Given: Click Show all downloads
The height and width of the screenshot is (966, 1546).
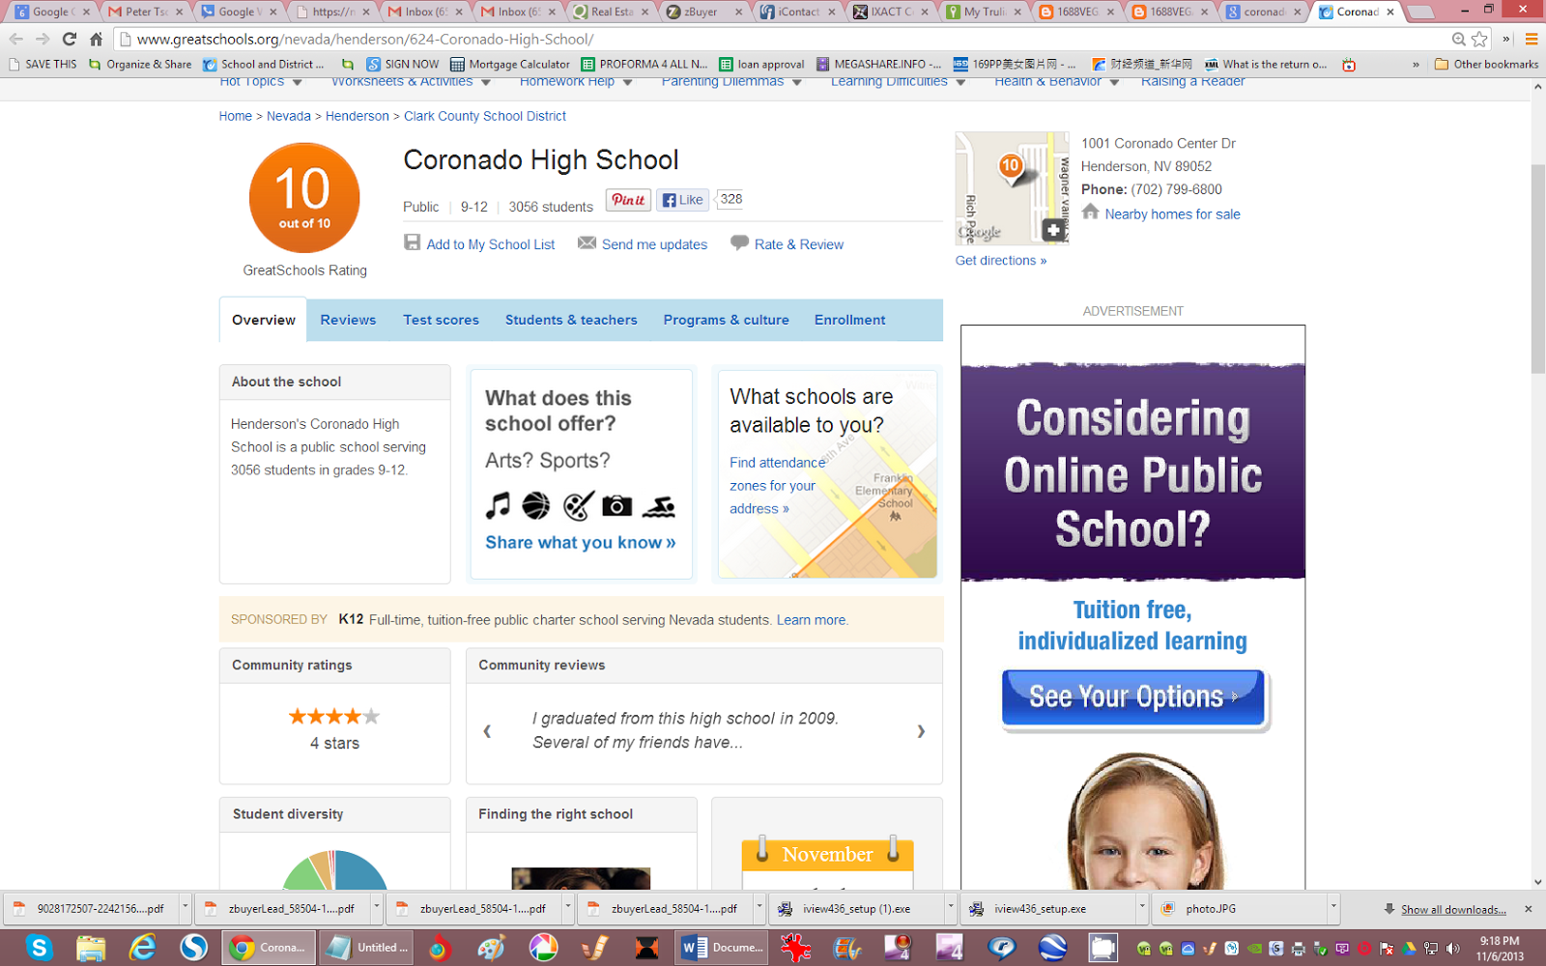Looking at the screenshot, I should coord(1453,910).
